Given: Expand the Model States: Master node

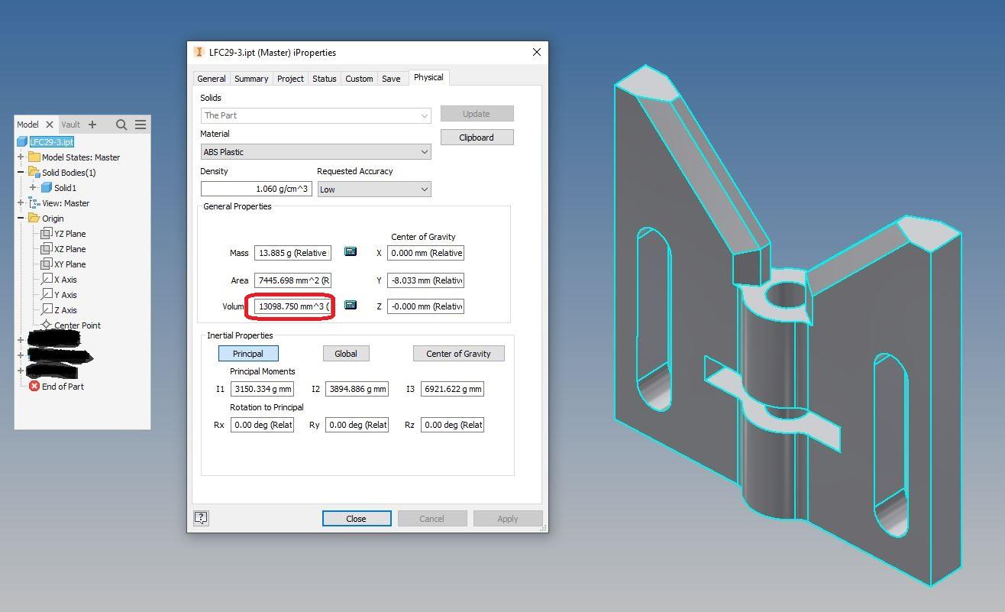Looking at the screenshot, I should [21, 157].
